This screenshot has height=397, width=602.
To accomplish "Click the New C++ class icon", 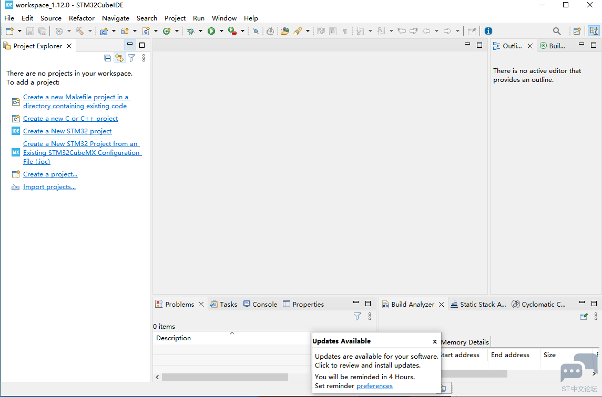I will pos(167,31).
